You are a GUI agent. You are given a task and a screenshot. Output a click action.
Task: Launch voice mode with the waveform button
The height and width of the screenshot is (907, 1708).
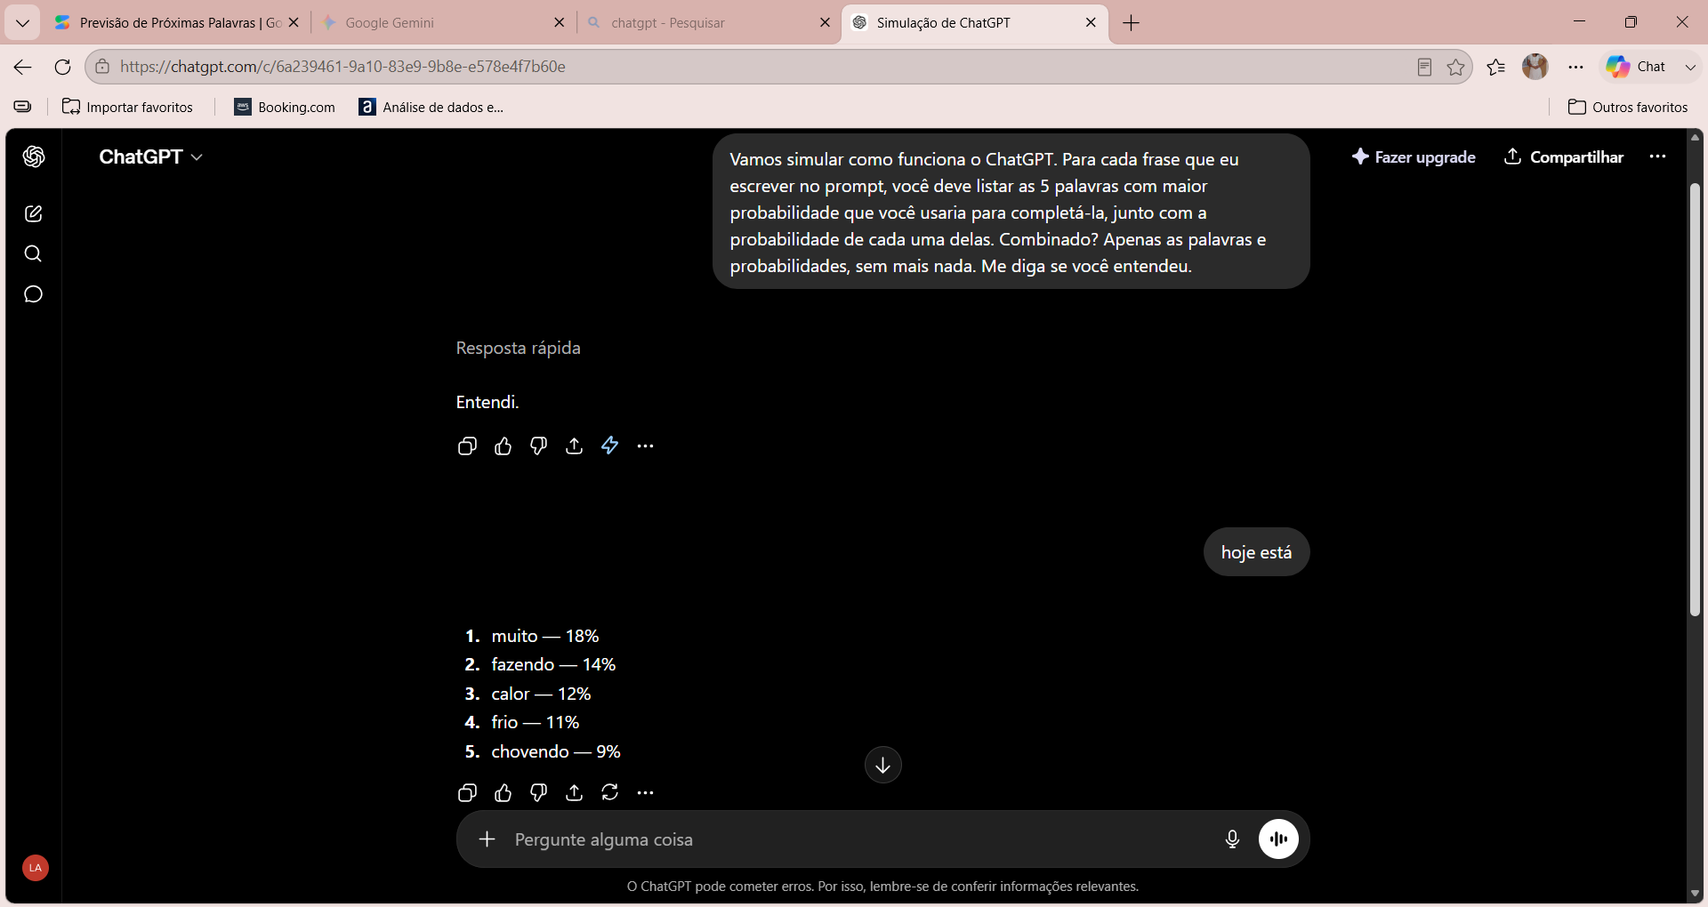[x=1278, y=839]
